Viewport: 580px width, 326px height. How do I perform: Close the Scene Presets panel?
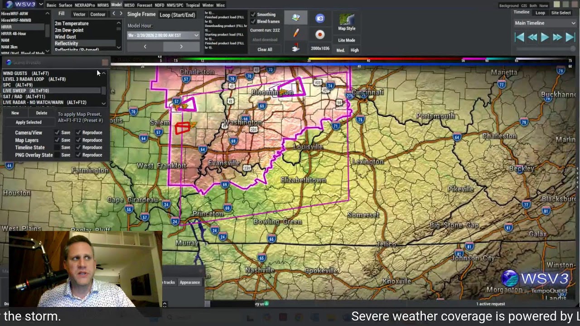[x=105, y=62]
